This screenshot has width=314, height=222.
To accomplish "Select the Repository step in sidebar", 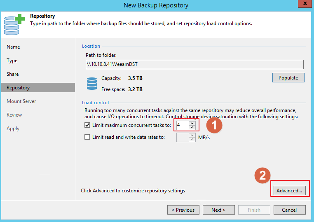I will 18,88.
